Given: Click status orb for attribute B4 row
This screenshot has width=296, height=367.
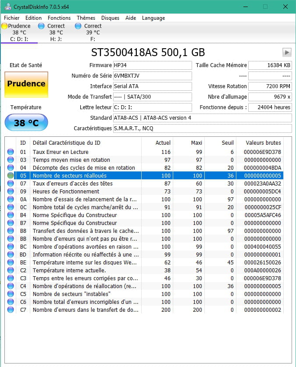Looking at the screenshot, I should (x=11, y=215).
